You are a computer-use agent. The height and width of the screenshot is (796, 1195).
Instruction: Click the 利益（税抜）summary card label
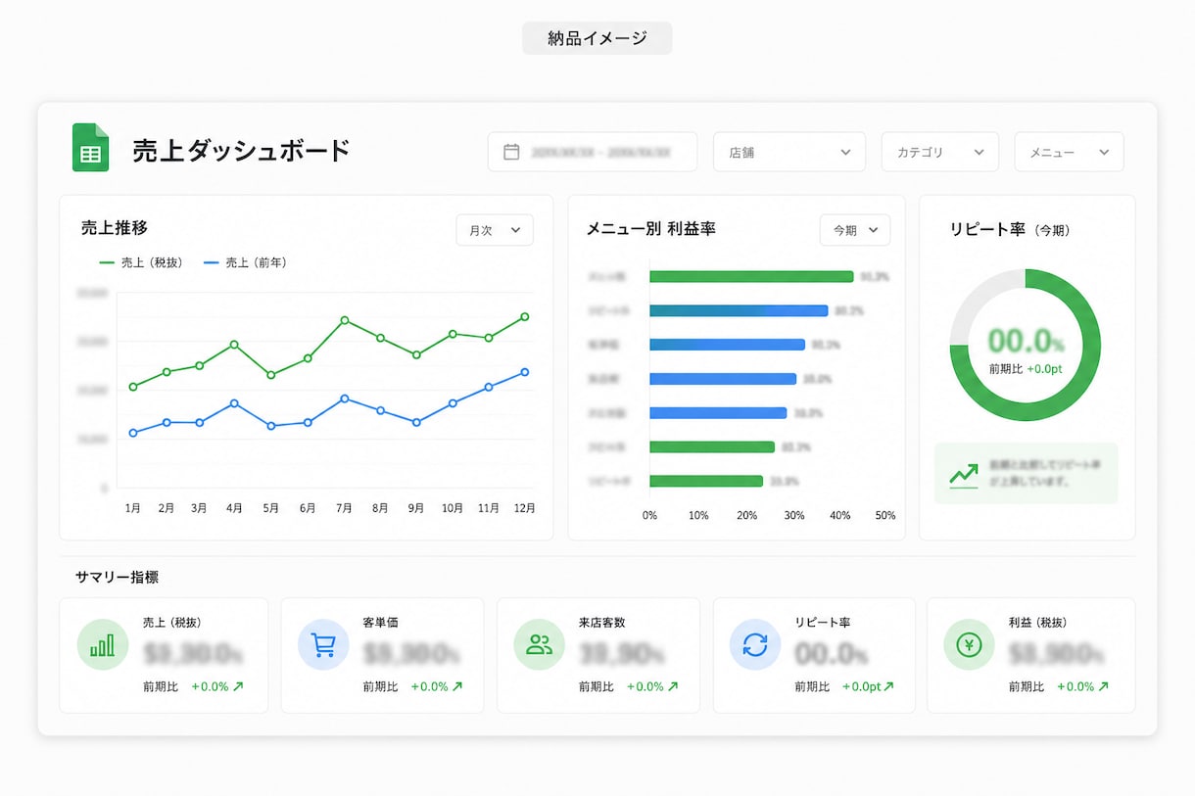point(1038,623)
